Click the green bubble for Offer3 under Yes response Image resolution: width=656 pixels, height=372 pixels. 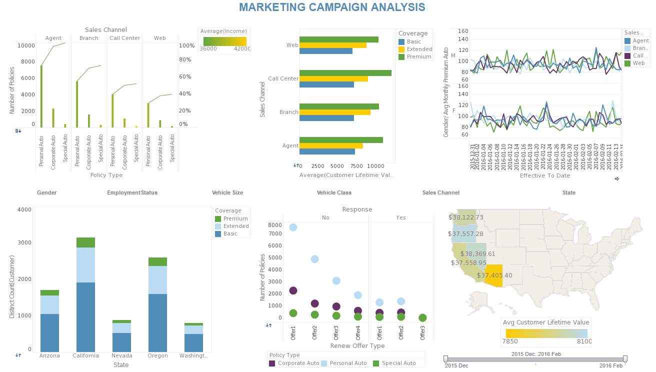coord(422,317)
